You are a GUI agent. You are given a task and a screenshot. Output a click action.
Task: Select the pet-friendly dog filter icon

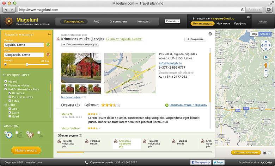(x=31, y=135)
